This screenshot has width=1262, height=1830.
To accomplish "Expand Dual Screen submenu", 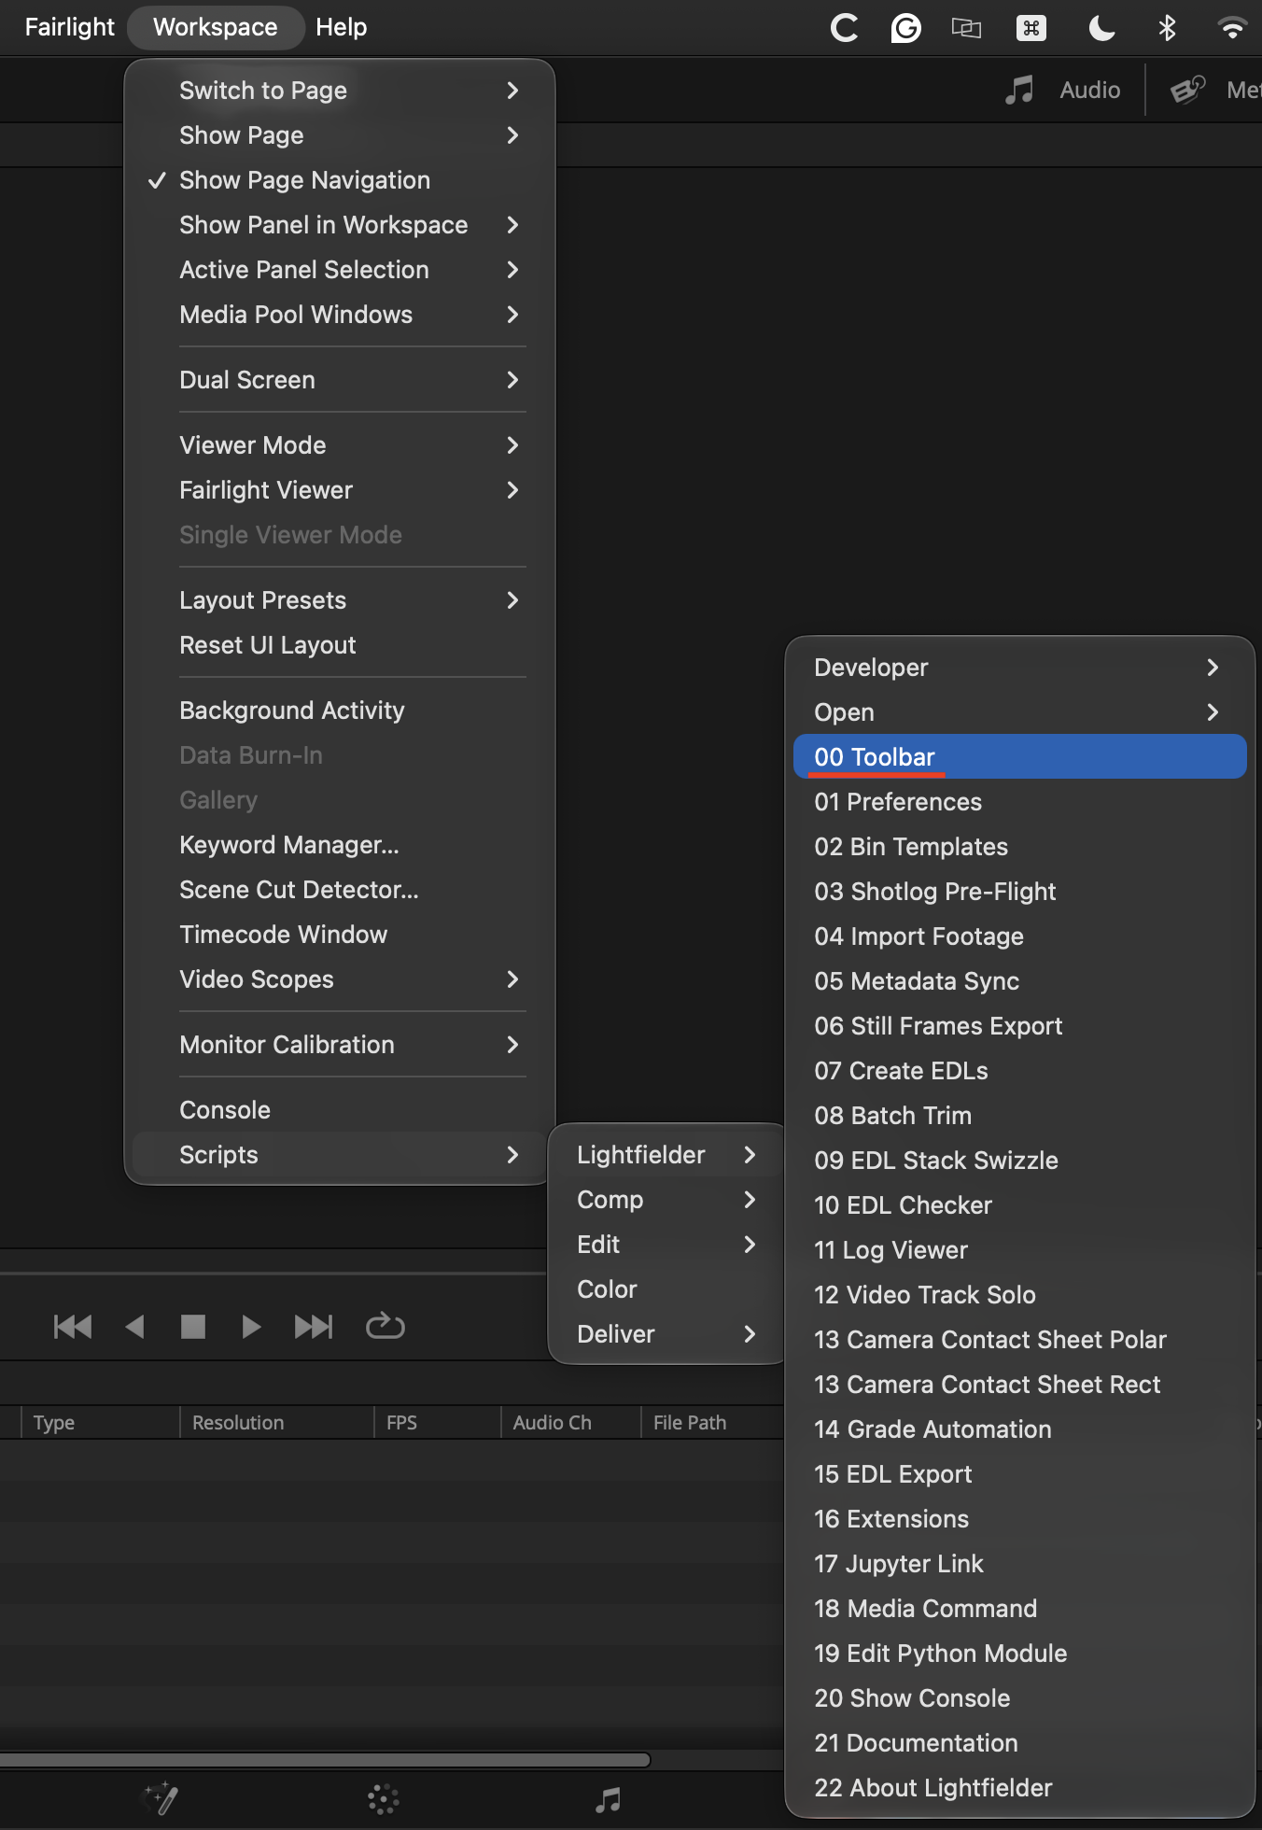I will pyautogui.click(x=340, y=380).
